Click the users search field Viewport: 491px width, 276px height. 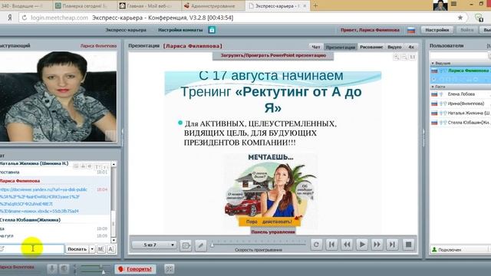click(x=459, y=56)
